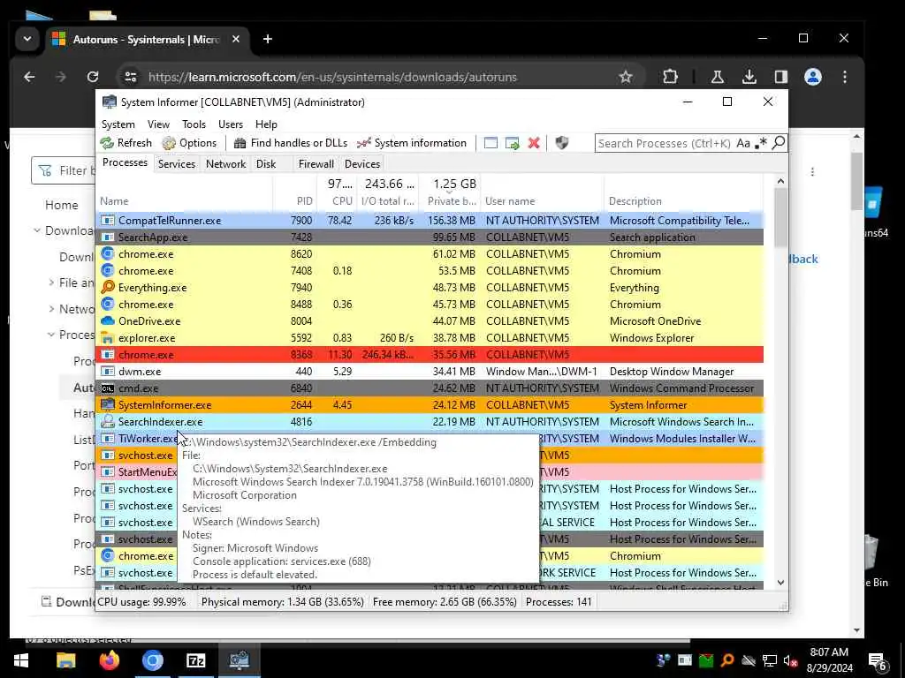The width and height of the screenshot is (905, 678).
Task: Open the Users menu
Action: 231,124
